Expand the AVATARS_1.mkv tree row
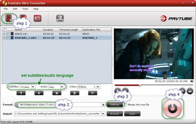Viewport: 196px width, 124px height. click(4, 38)
